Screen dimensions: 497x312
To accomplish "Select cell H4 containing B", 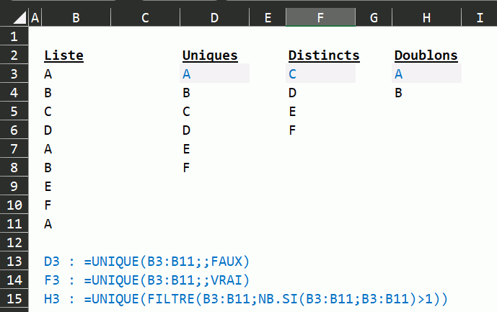I will (x=426, y=92).
